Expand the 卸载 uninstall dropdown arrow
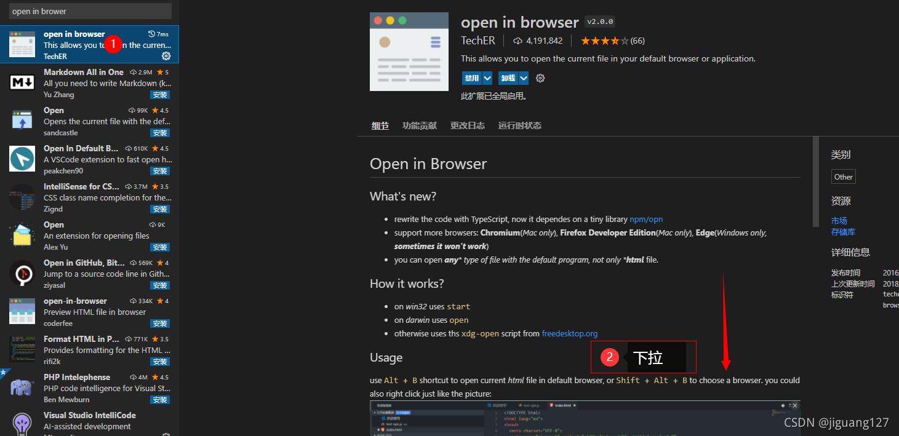Viewport: 899px width, 436px height. [524, 78]
